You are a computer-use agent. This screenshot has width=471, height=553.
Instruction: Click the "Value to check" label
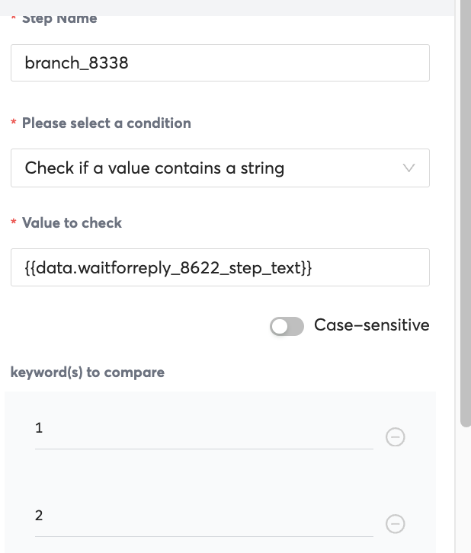point(72,223)
